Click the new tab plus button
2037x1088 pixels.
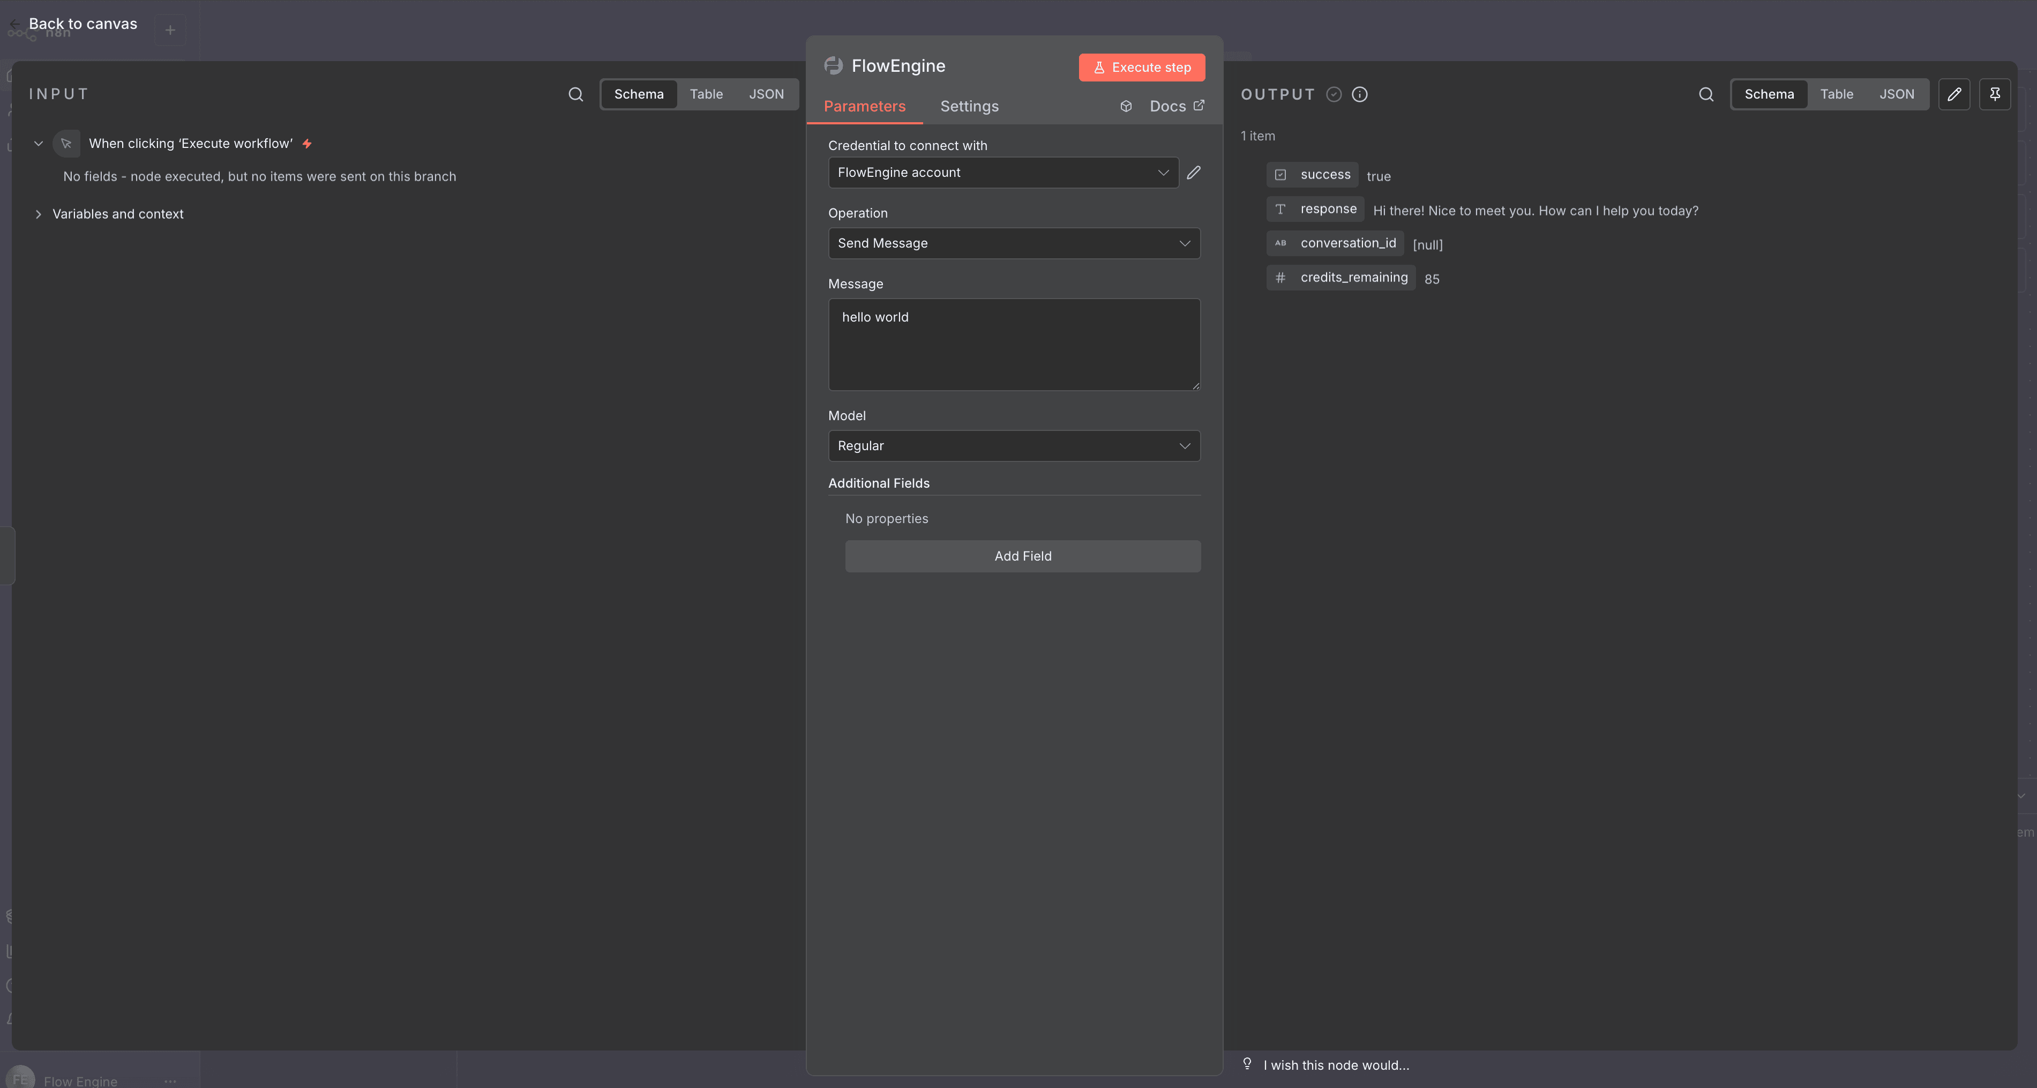[170, 30]
